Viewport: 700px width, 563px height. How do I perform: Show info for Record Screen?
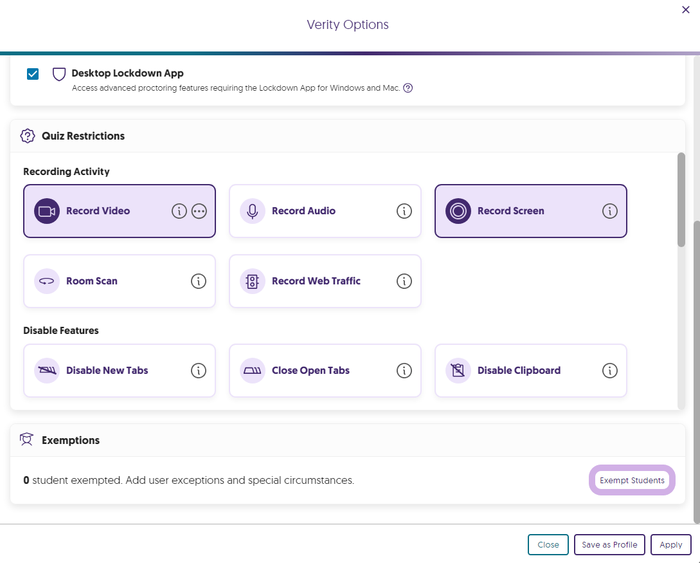point(610,211)
